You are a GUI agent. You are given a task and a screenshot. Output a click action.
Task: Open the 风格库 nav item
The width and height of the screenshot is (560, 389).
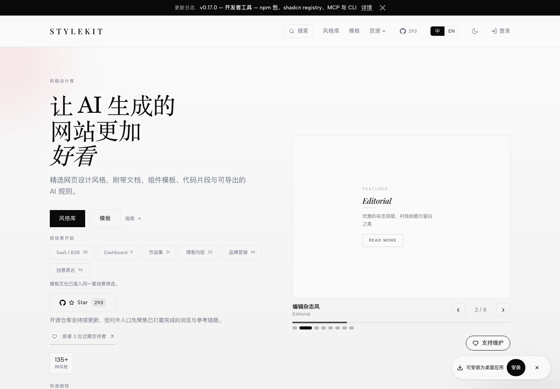click(331, 31)
